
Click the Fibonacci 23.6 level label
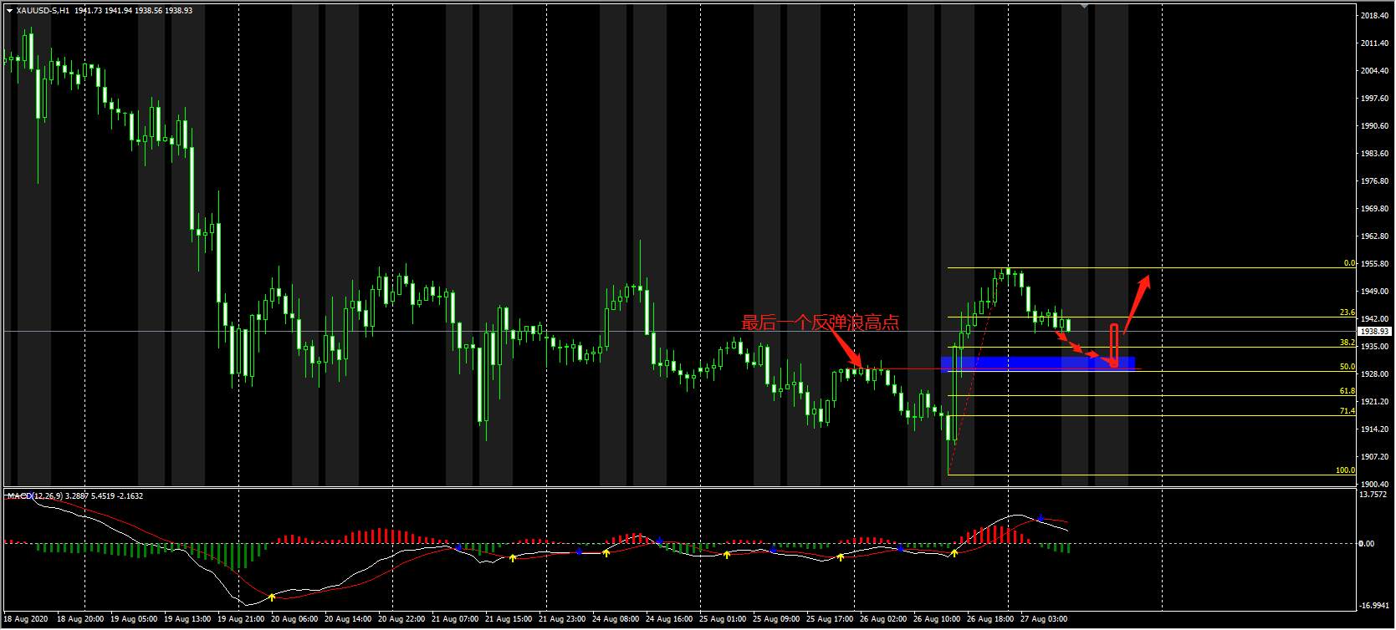[1347, 312]
